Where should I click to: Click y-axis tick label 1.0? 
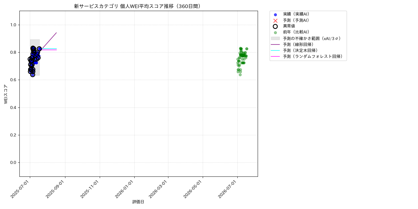click(x=14, y=25)
